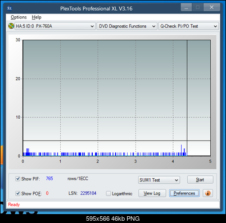This screenshot has height=223, width=226.
Task: Minimize the PlexTools window
Action: (186, 8)
